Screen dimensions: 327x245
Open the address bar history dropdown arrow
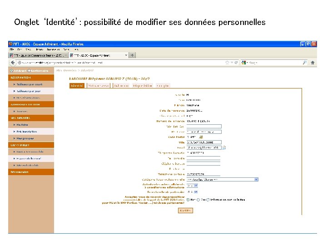tap(232, 63)
